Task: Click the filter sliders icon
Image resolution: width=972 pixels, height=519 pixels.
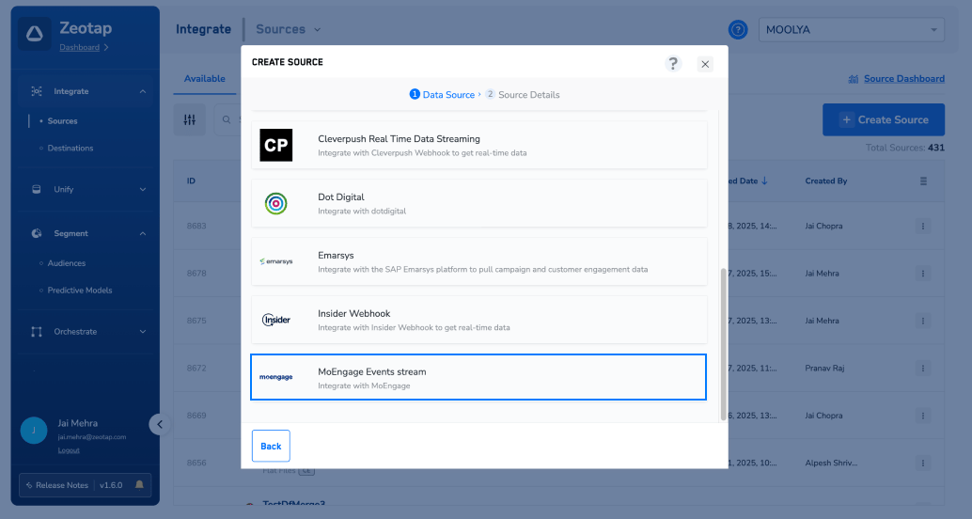Action: click(190, 119)
